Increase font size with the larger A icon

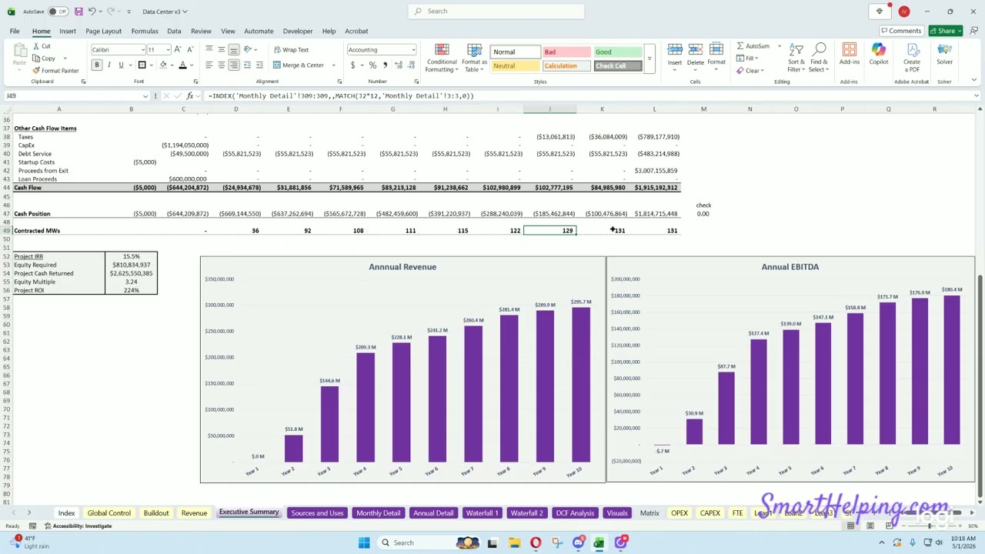179,49
